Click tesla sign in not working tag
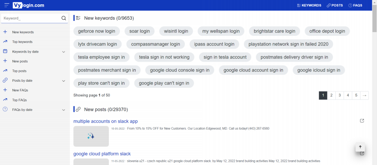Viewport: 377px width, 165px height. (x=164, y=57)
